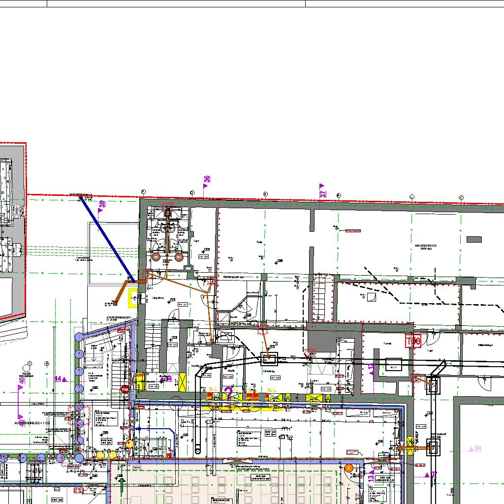Select the faint purple marker 04

pos(475,448)
